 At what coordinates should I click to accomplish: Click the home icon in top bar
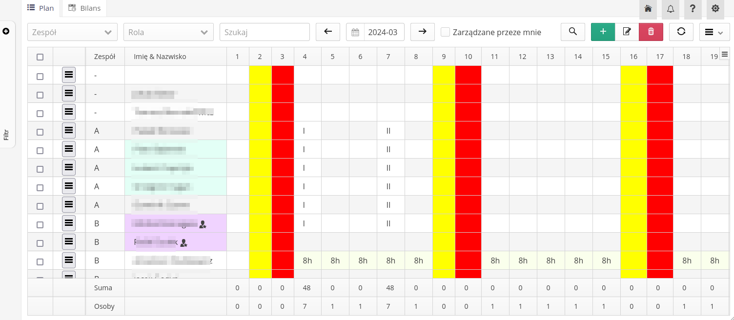point(648,9)
